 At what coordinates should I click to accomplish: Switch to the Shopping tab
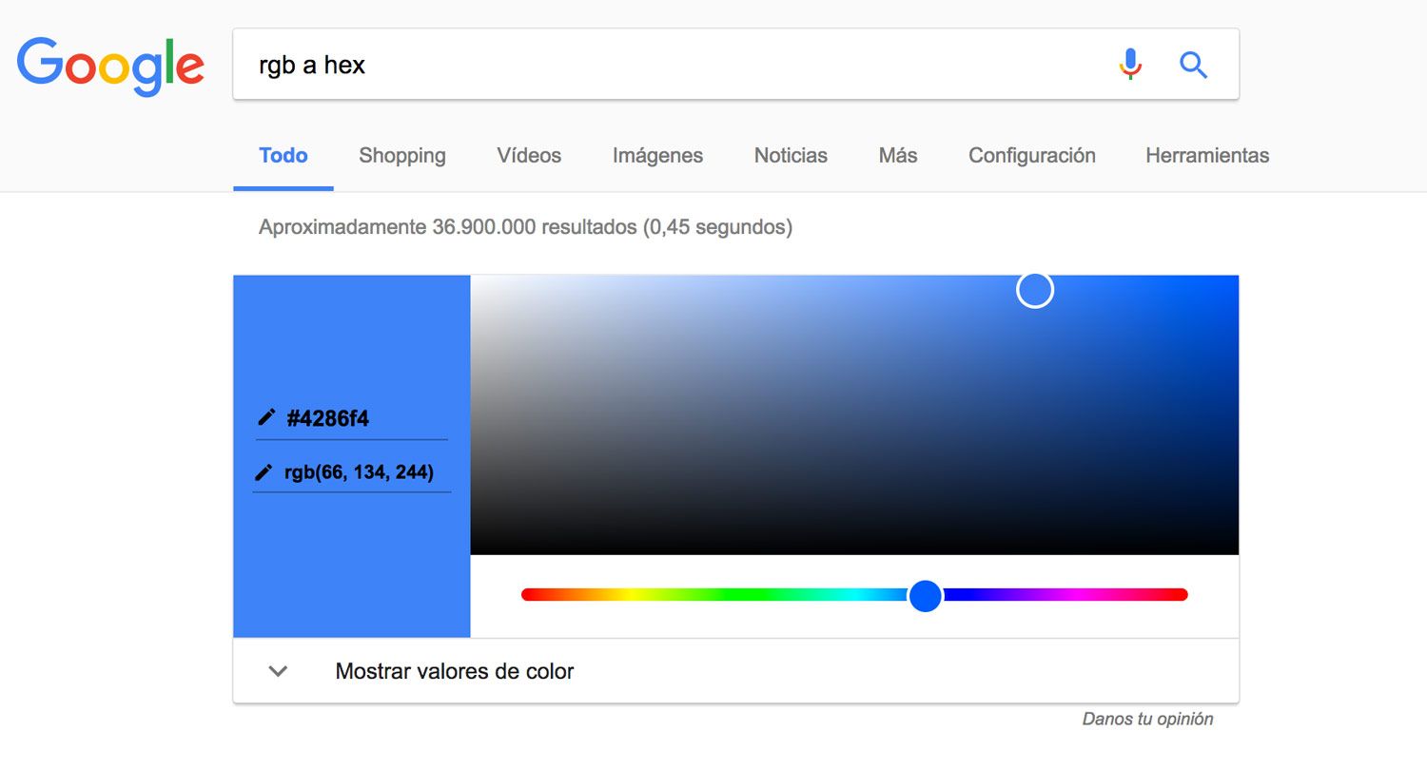(401, 155)
